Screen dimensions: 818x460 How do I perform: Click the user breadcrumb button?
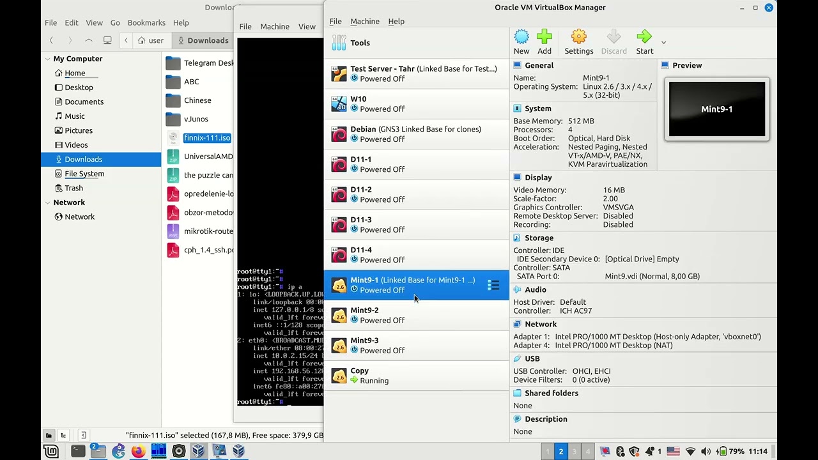pos(152,40)
